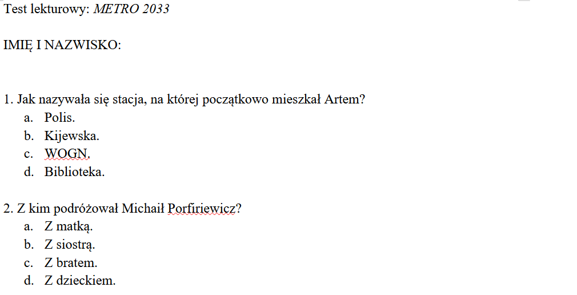Screen dimensions: 577x295
Task: Select answer Z siostrą
Action: [70, 245]
